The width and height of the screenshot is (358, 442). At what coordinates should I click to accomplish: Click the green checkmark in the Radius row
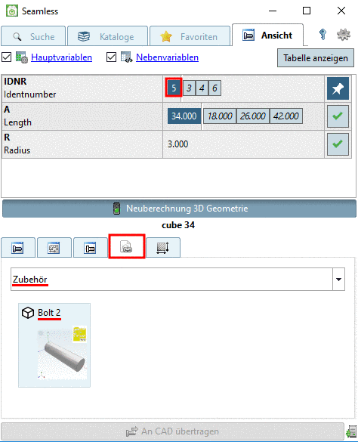[x=338, y=144]
